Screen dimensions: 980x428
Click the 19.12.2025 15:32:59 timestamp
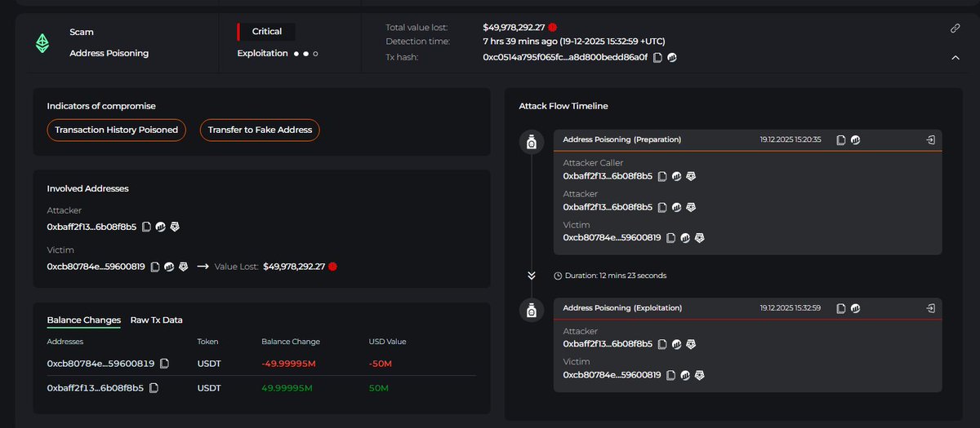tap(791, 309)
